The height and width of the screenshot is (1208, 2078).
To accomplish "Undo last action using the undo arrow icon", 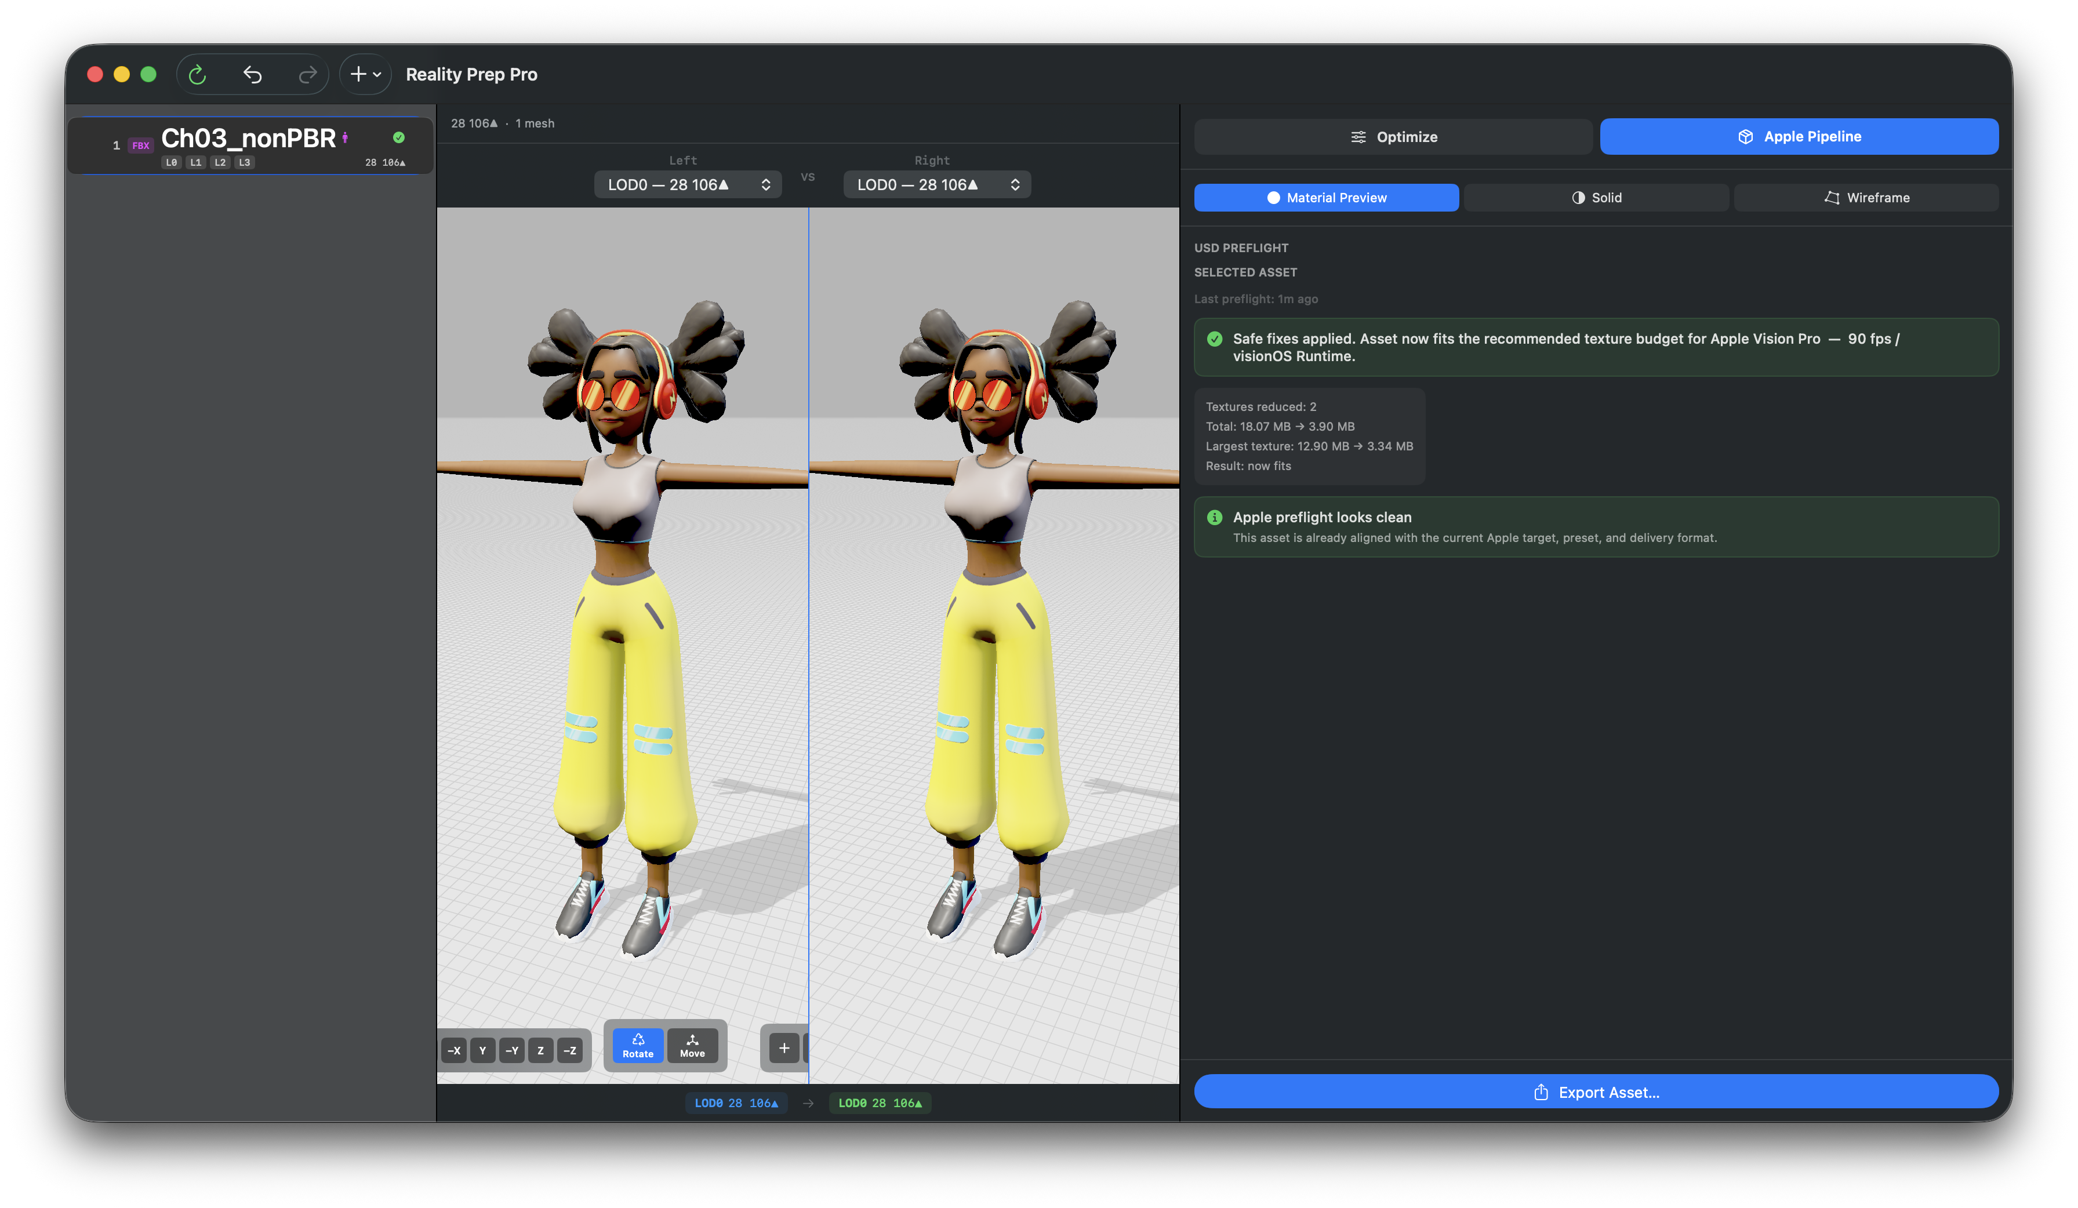I will point(252,74).
